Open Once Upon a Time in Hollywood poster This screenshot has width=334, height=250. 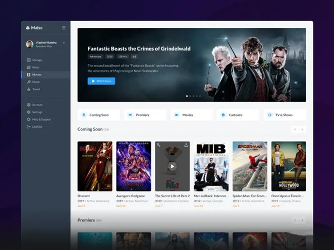[288, 166]
